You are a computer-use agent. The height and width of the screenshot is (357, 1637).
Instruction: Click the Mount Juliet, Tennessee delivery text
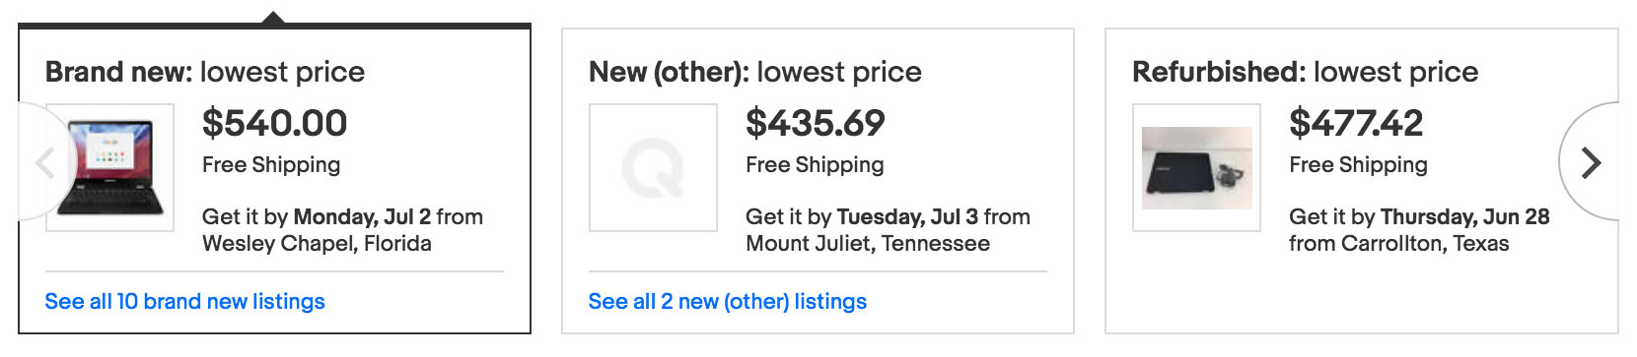[x=868, y=243]
